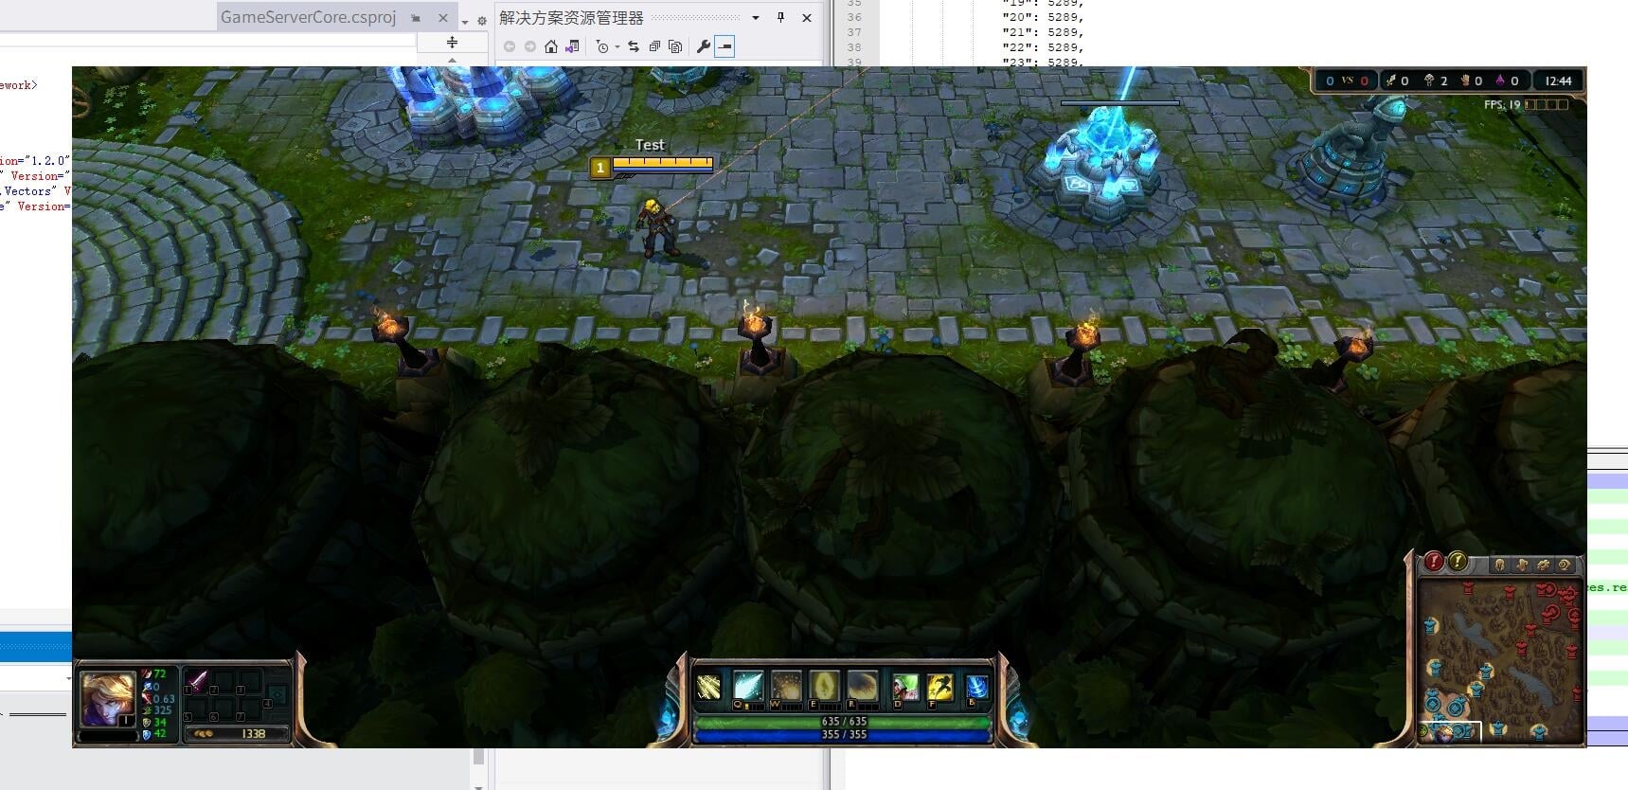Use the F summoner spell
This screenshot has height=790, width=1628.
click(939, 688)
